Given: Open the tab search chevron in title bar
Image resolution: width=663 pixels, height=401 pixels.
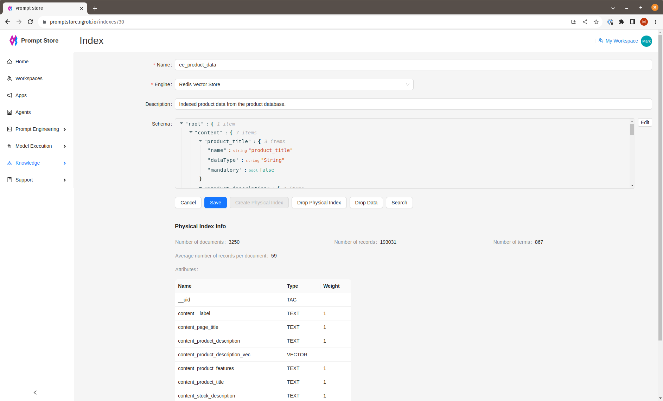Looking at the screenshot, I should (x=613, y=8).
